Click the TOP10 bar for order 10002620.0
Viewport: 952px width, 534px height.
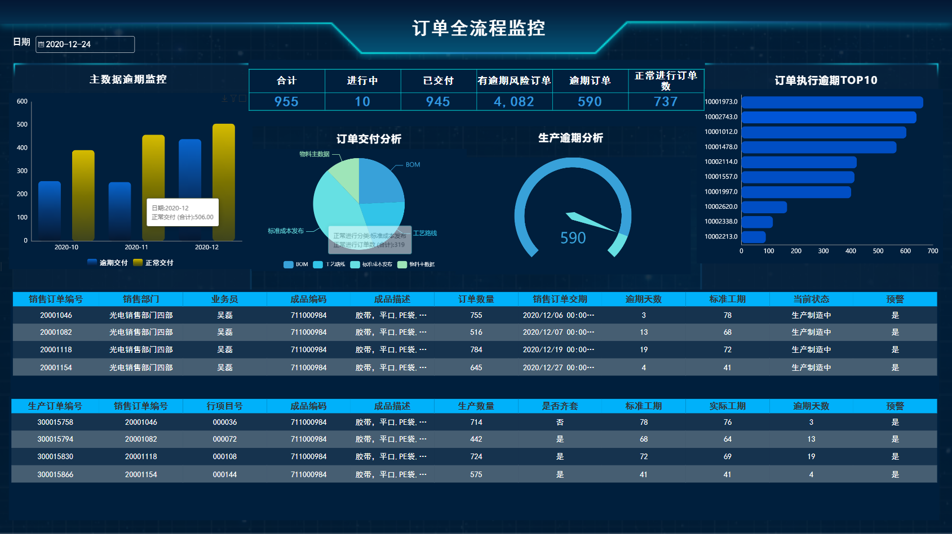764,207
